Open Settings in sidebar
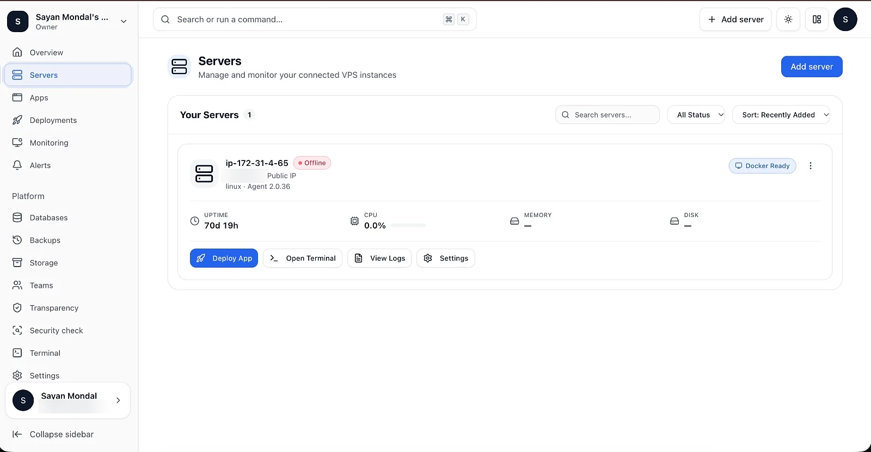 68,375
